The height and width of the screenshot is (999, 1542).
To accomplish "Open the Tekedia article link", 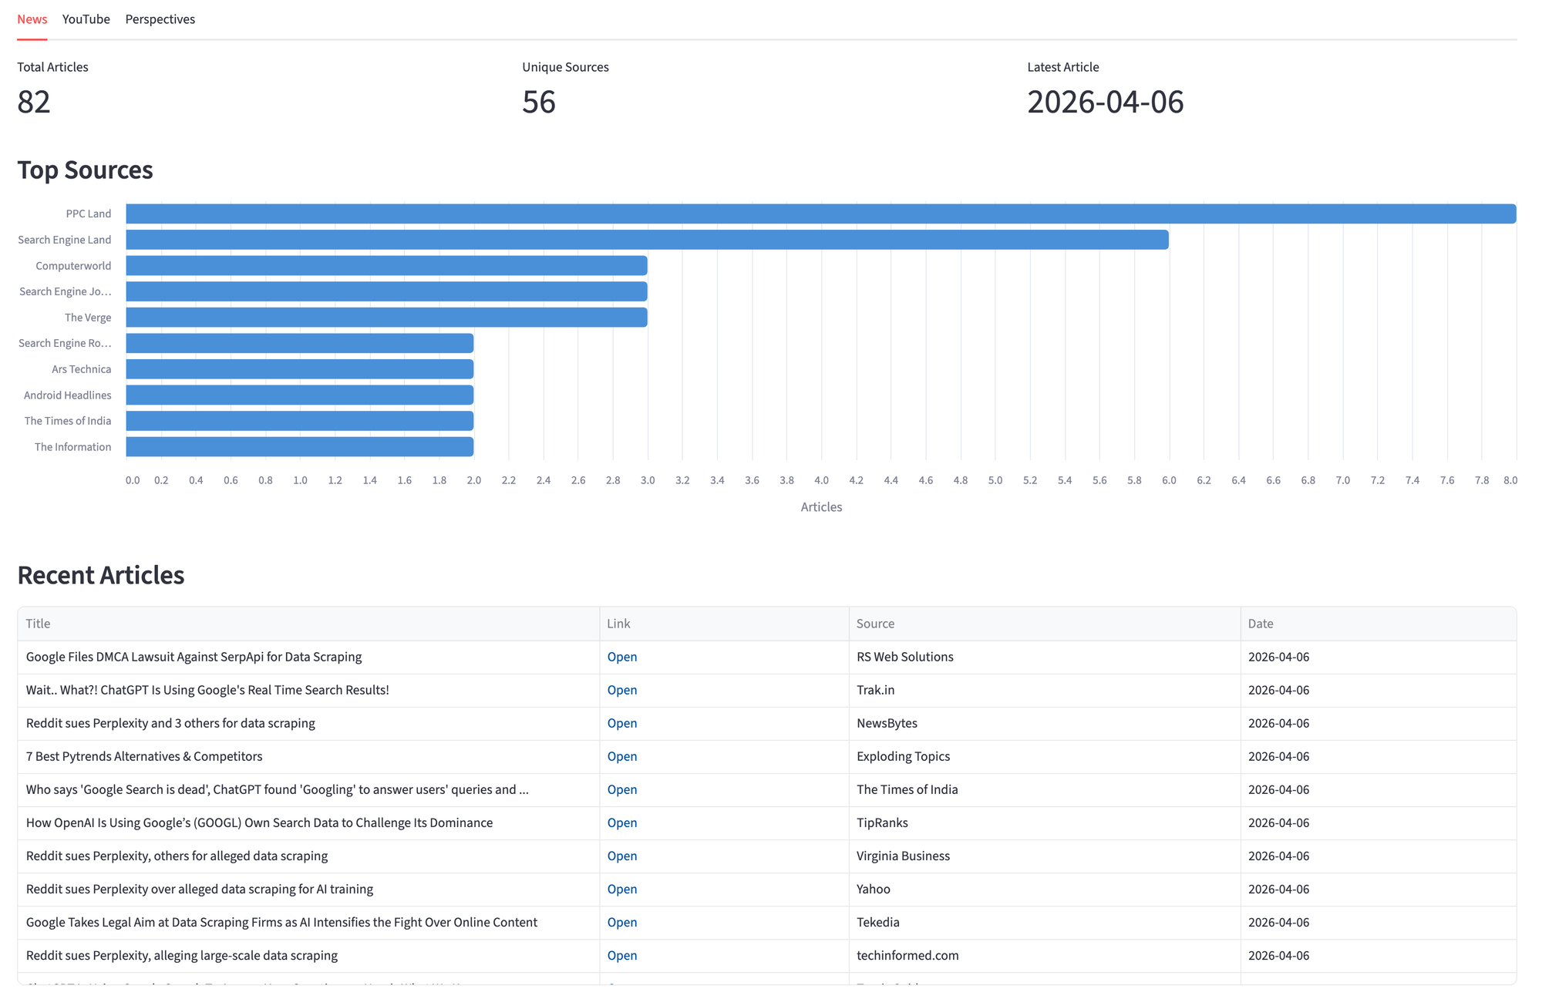I will click(x=621, y=922).
